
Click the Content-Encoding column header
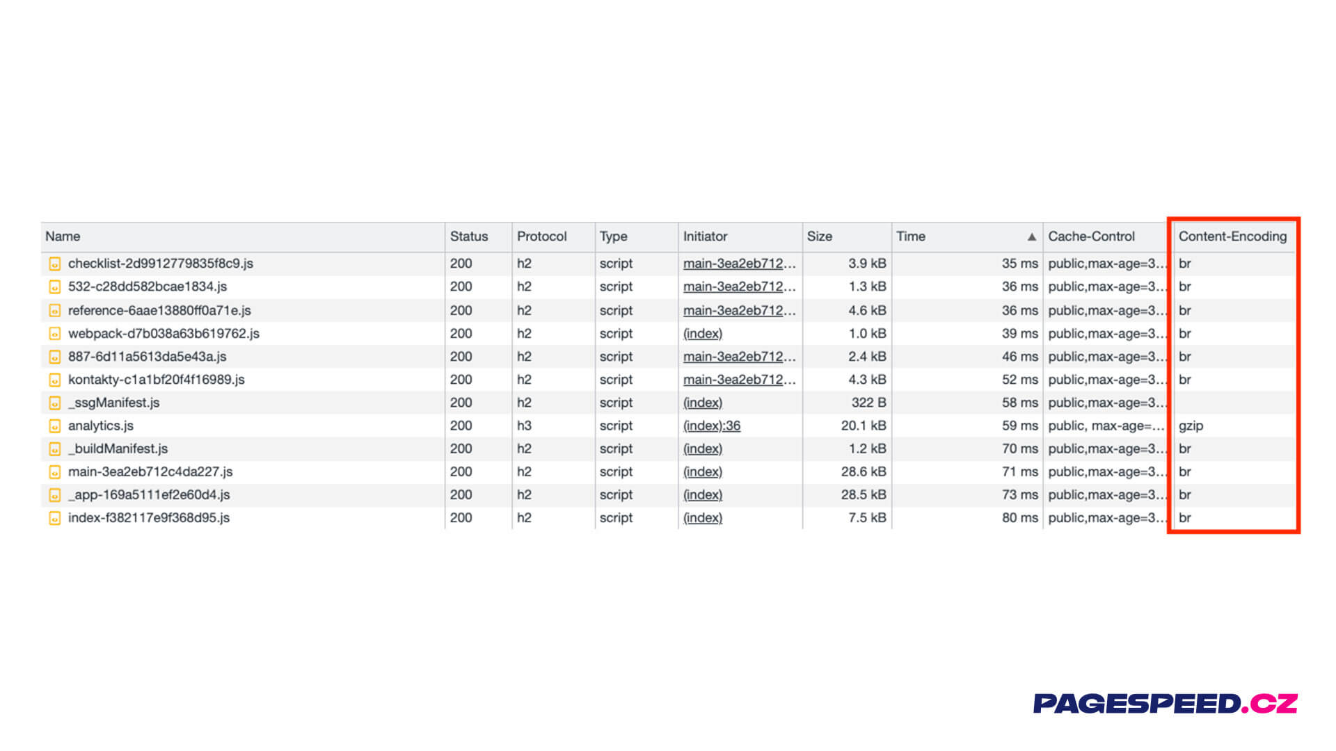[1232, 236]
